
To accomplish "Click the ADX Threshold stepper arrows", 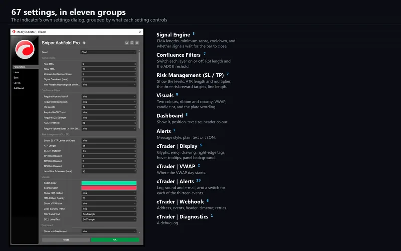I will tap(135, 123).
